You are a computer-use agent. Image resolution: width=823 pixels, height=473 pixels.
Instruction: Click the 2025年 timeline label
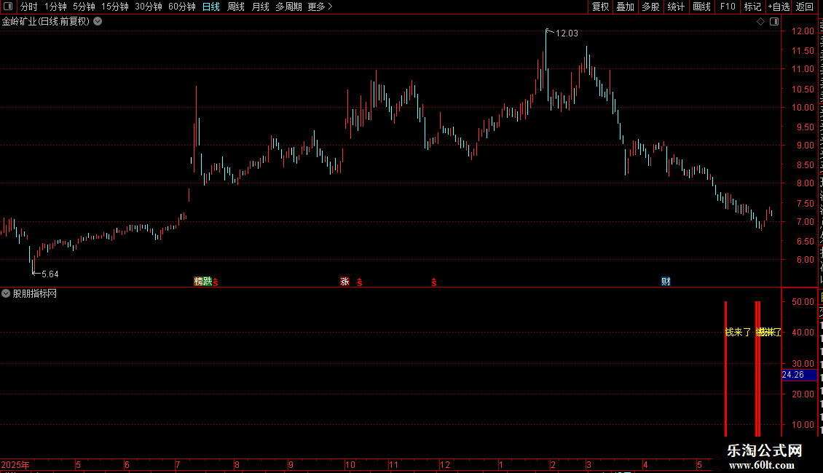coord(15,465)
